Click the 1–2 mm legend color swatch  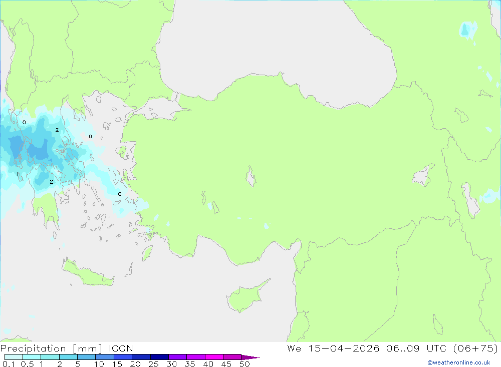point(50,357)
